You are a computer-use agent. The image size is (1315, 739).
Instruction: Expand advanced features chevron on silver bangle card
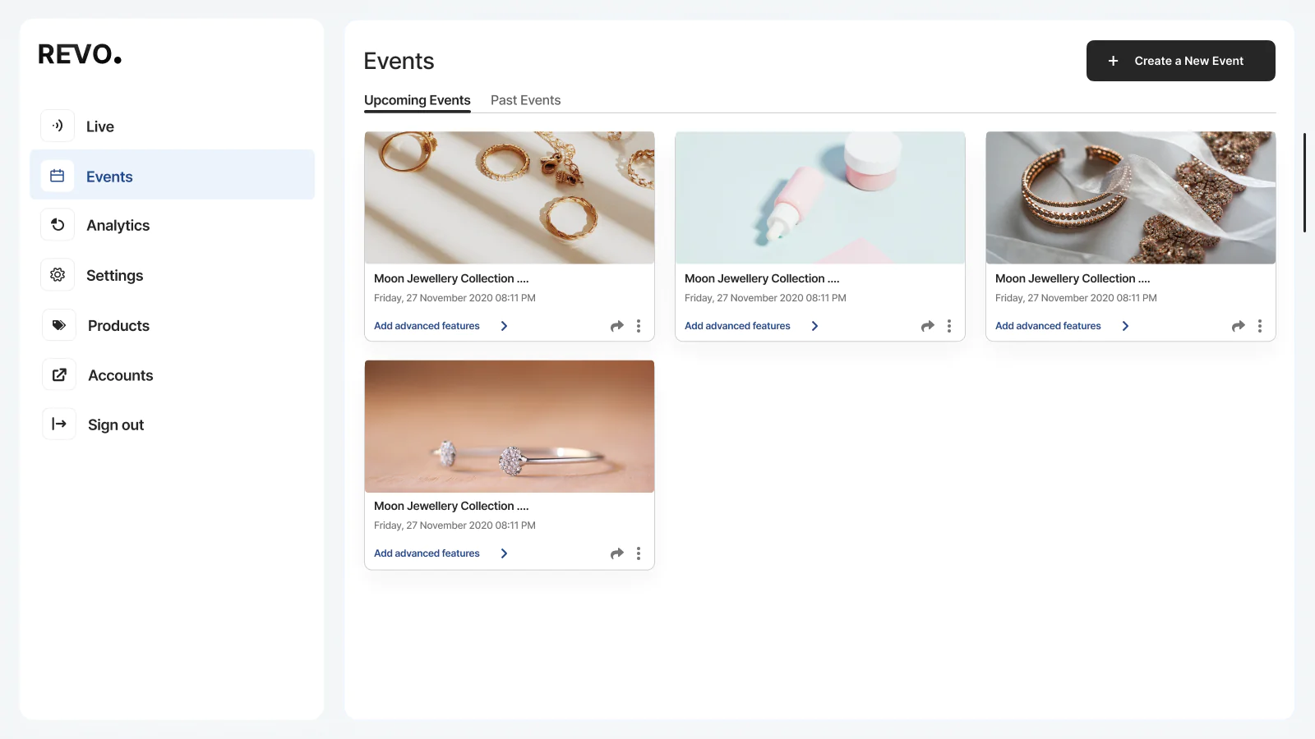[x=504, y=553]
